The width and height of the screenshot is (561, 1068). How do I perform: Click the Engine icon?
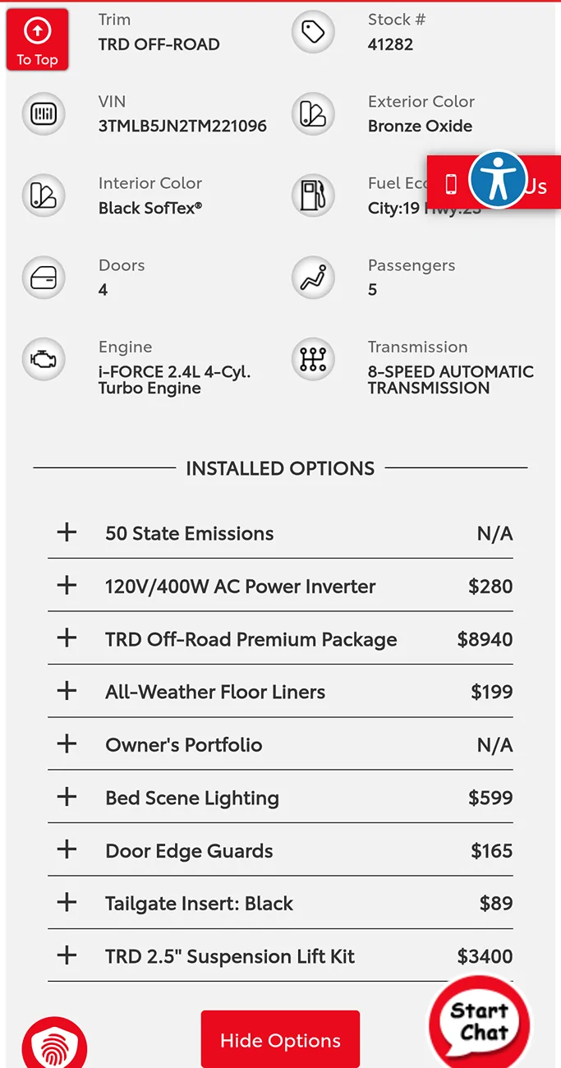point(43,359)
